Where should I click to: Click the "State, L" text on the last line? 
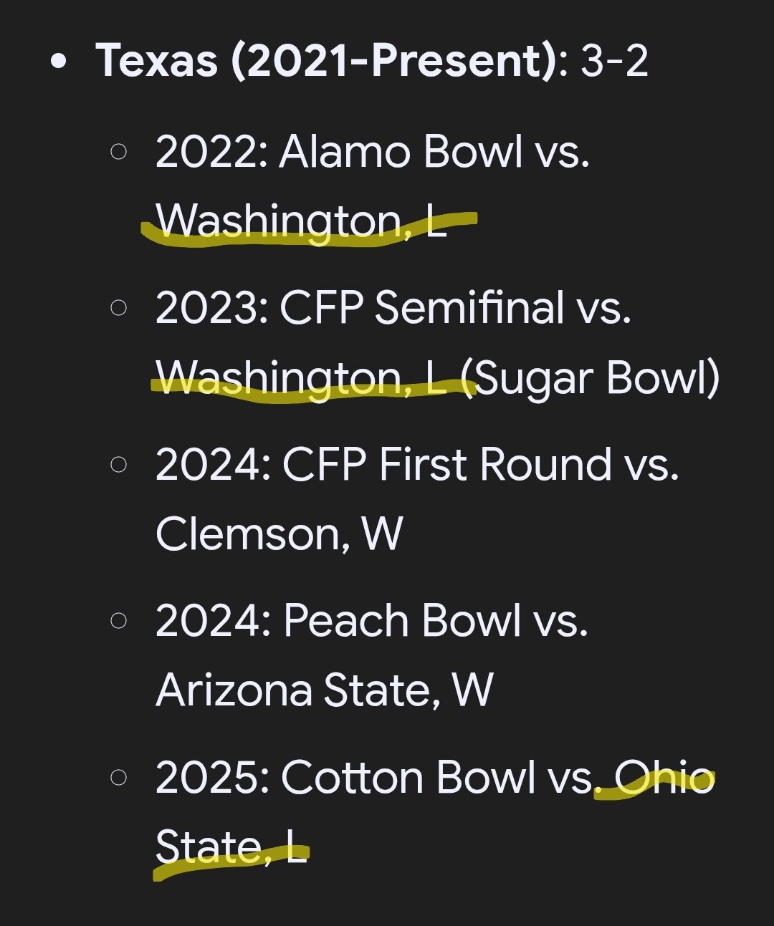click(231, 847)
